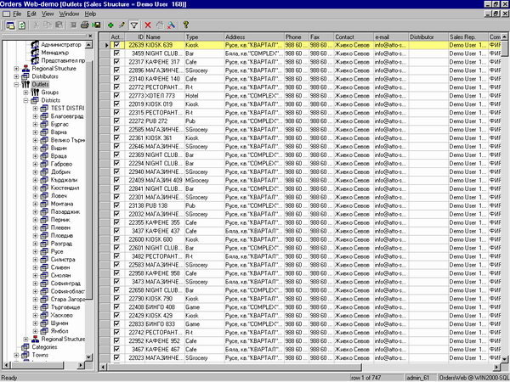
Task: Collapse the Districts tree node
Action: (25, 100)
